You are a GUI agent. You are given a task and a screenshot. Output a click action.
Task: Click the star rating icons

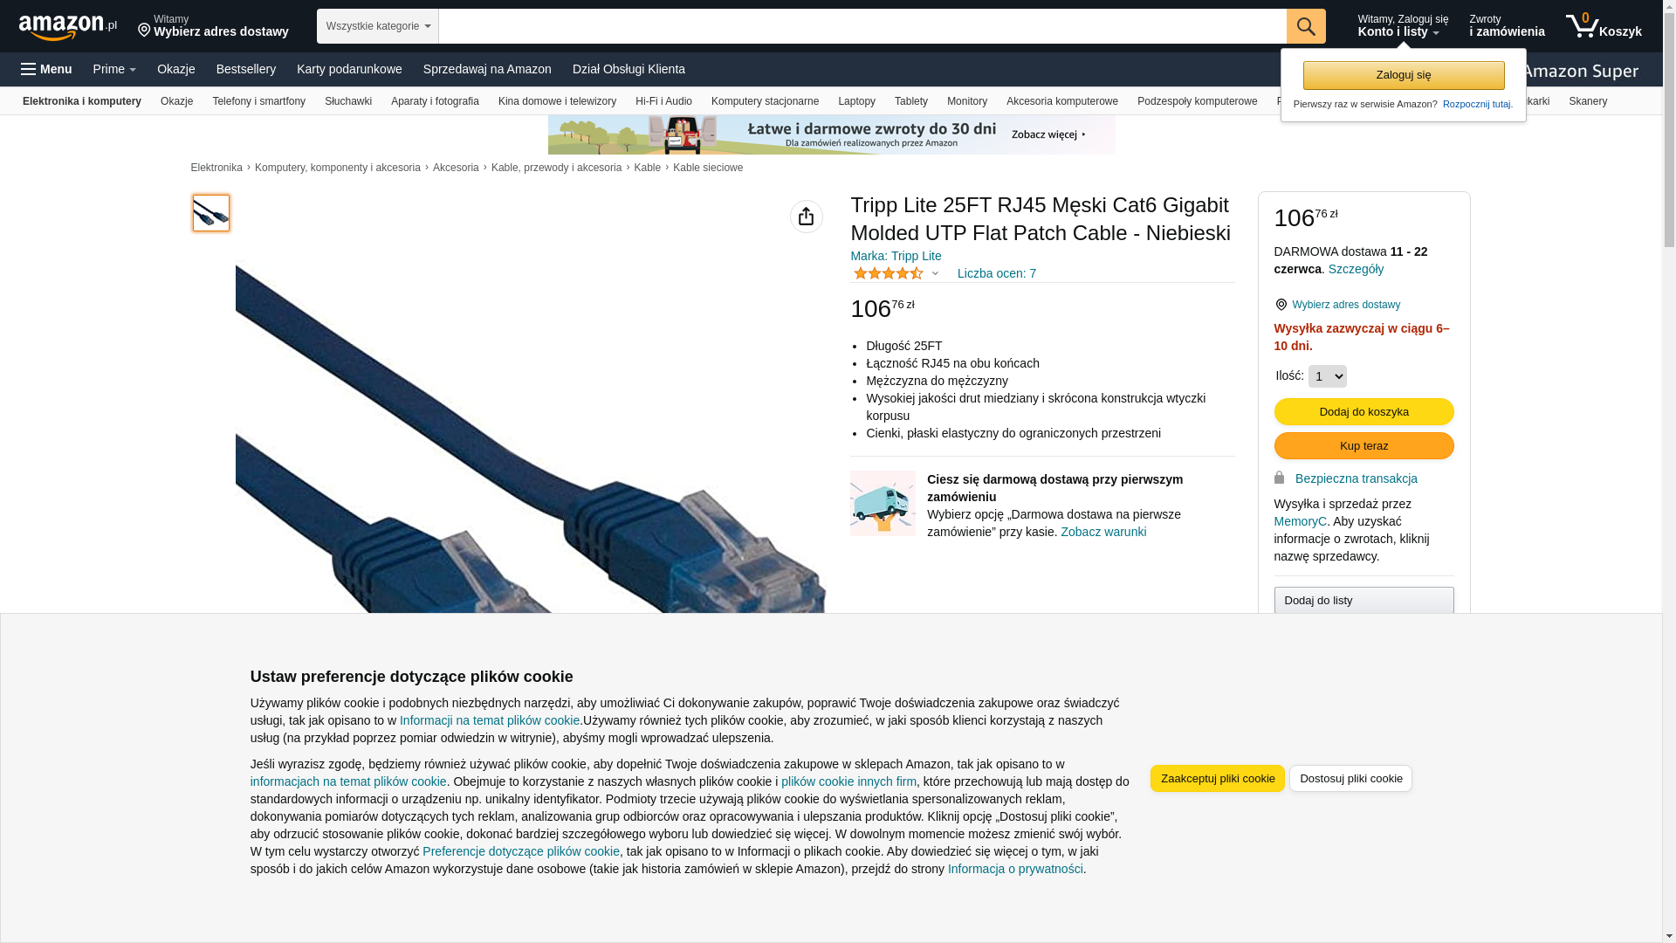click(x=888, y=273)
